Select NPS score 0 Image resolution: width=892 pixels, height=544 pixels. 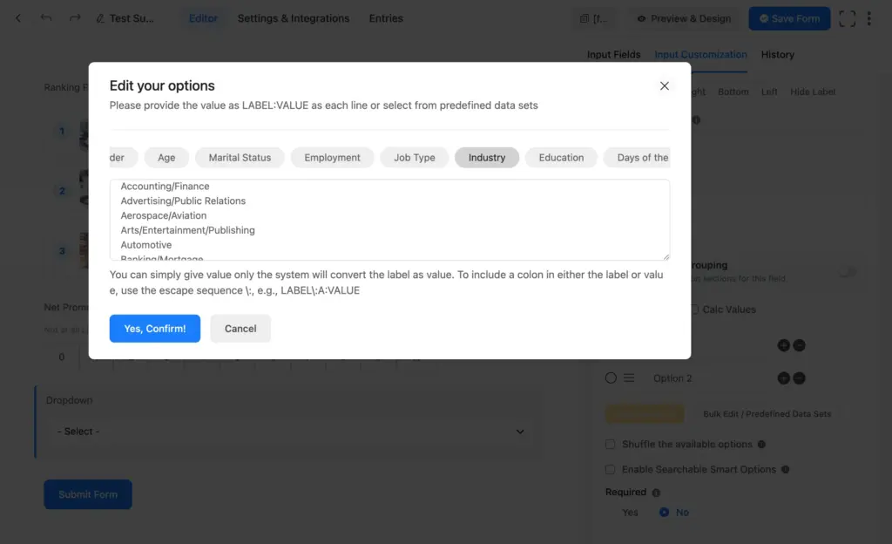click(x=62, y=357)
